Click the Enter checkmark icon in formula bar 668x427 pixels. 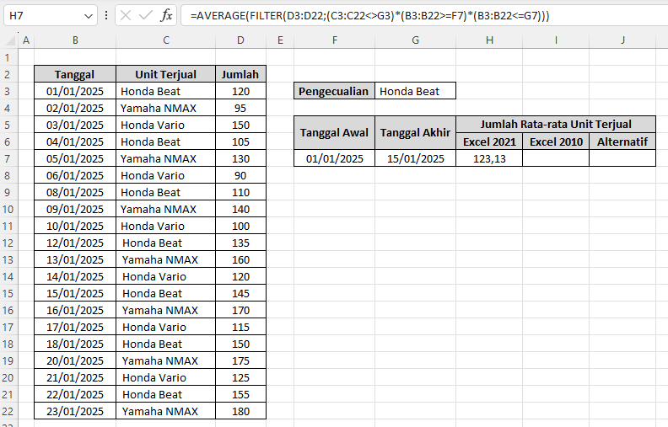pyautogui.click(x=145, y=15)
